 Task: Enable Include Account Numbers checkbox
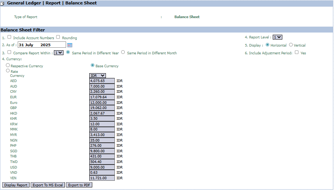coord(10,37)
